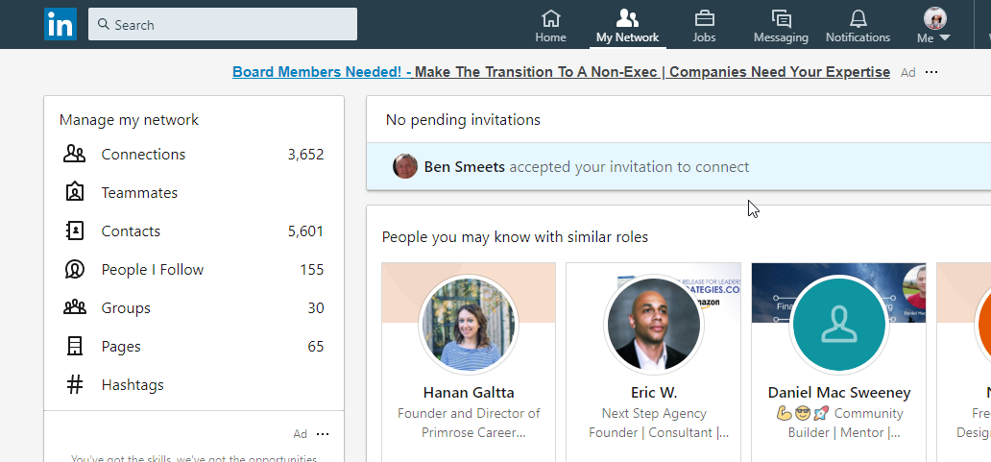Open top banner ad options menu
The height and width of the screenshot is (462, 991).
coord(931,73)
